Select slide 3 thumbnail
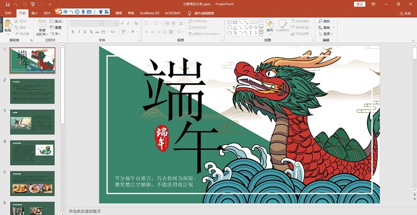This screenshot has height=215, width=417. tap(32, 122)
